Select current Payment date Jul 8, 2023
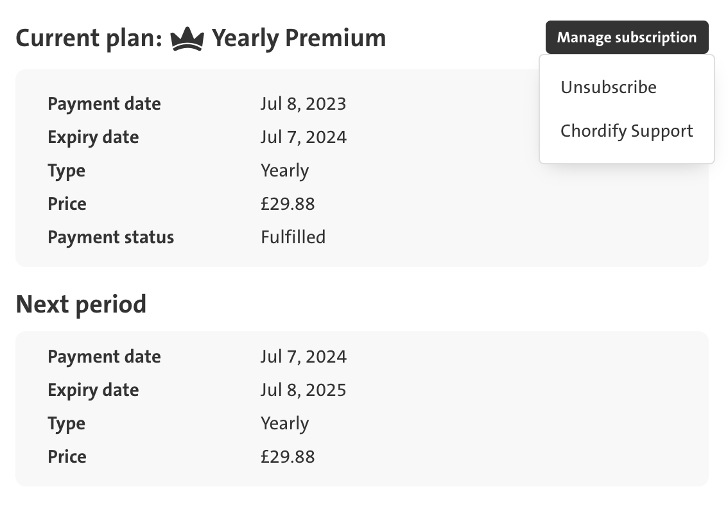Image resolution: width=728 pixels, height=516 pixels. [x=303, y=104]
